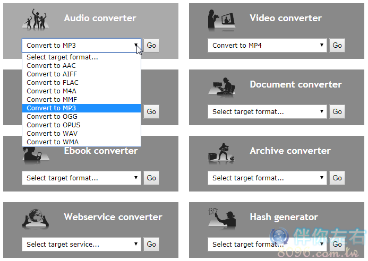Select Convert to WAV option
368x261 pixels.
(x=81, y=134)
